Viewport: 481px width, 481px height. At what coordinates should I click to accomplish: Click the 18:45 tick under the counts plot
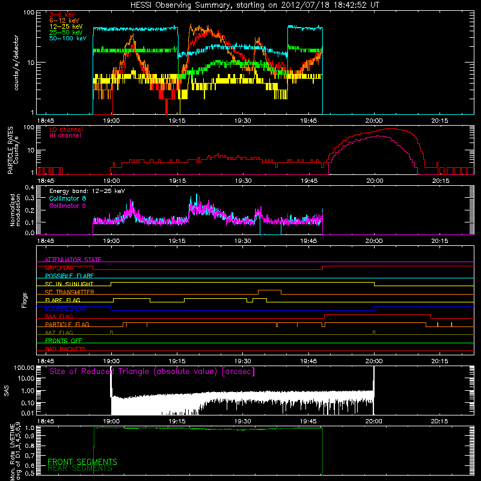tap(46, 121)
